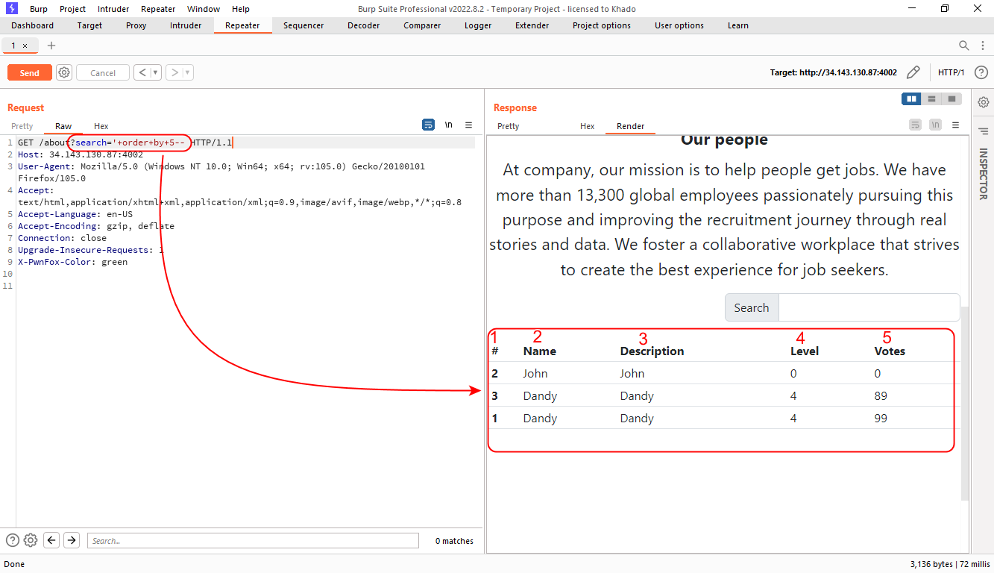Select request Pretty view tab

click(22, 126)
